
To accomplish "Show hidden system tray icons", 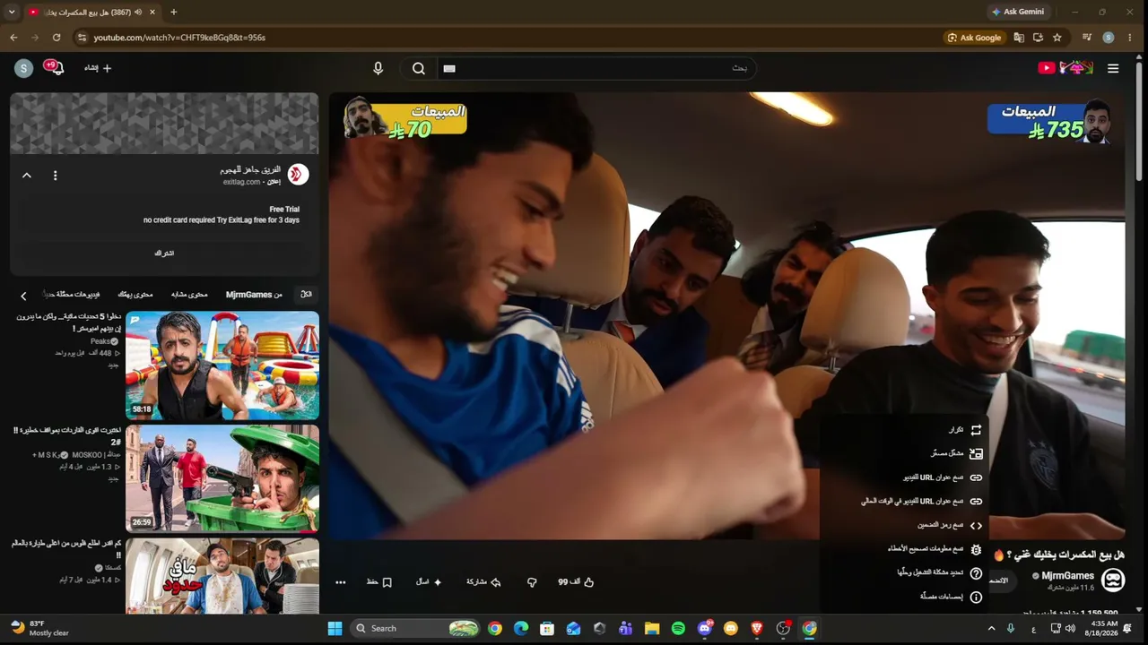I will 991,629.
